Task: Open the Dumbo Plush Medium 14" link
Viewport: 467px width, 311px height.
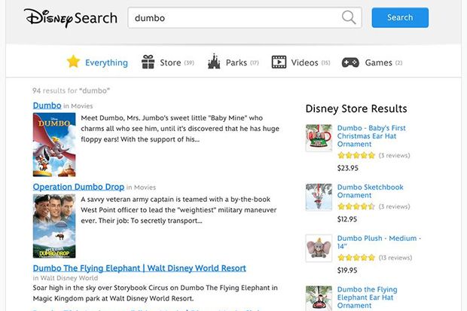Action: pyautogui.click(x=379, y=242)
